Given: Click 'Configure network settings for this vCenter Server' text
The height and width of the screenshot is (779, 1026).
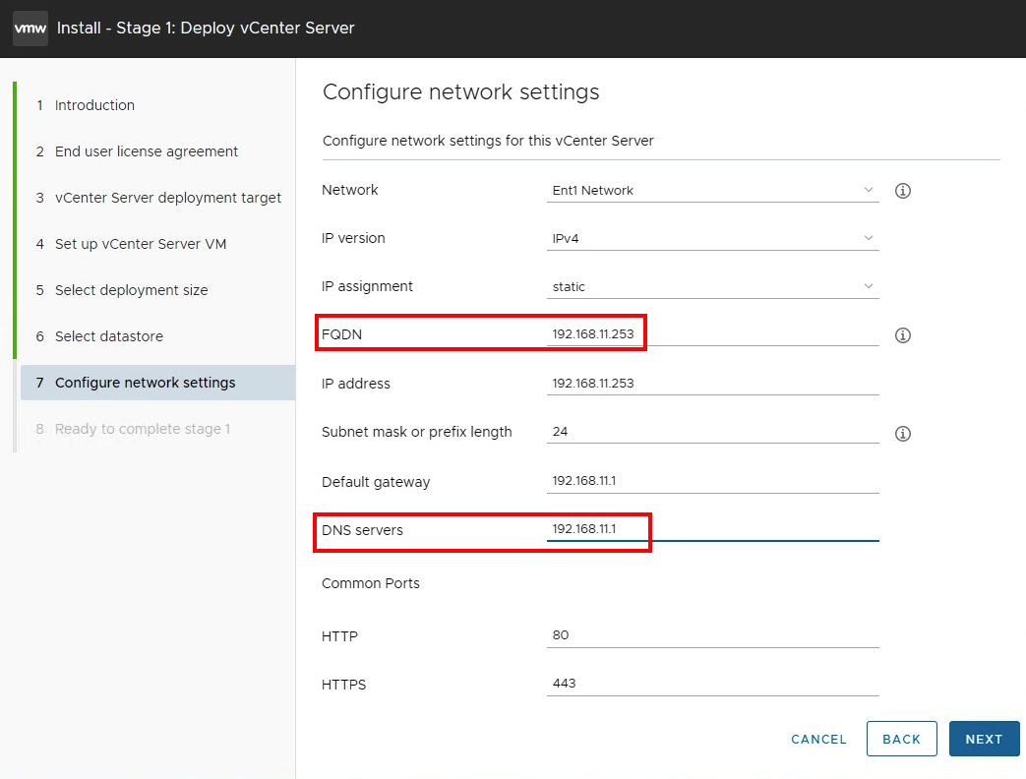Looking at the screenshot, I should tap(488, 141).
